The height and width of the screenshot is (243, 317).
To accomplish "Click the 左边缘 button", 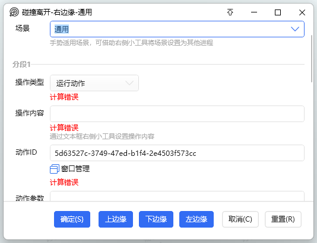I will coord(196,219).
